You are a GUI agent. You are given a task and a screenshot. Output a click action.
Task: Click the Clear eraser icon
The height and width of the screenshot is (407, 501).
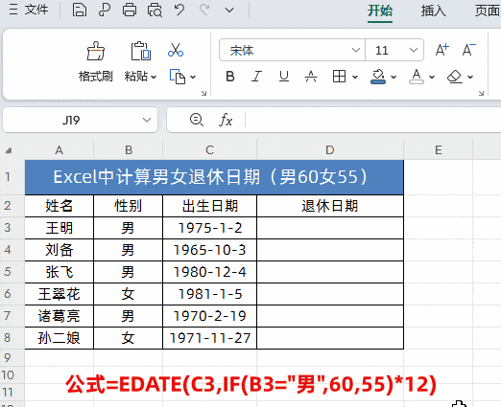tap(454, 77)
